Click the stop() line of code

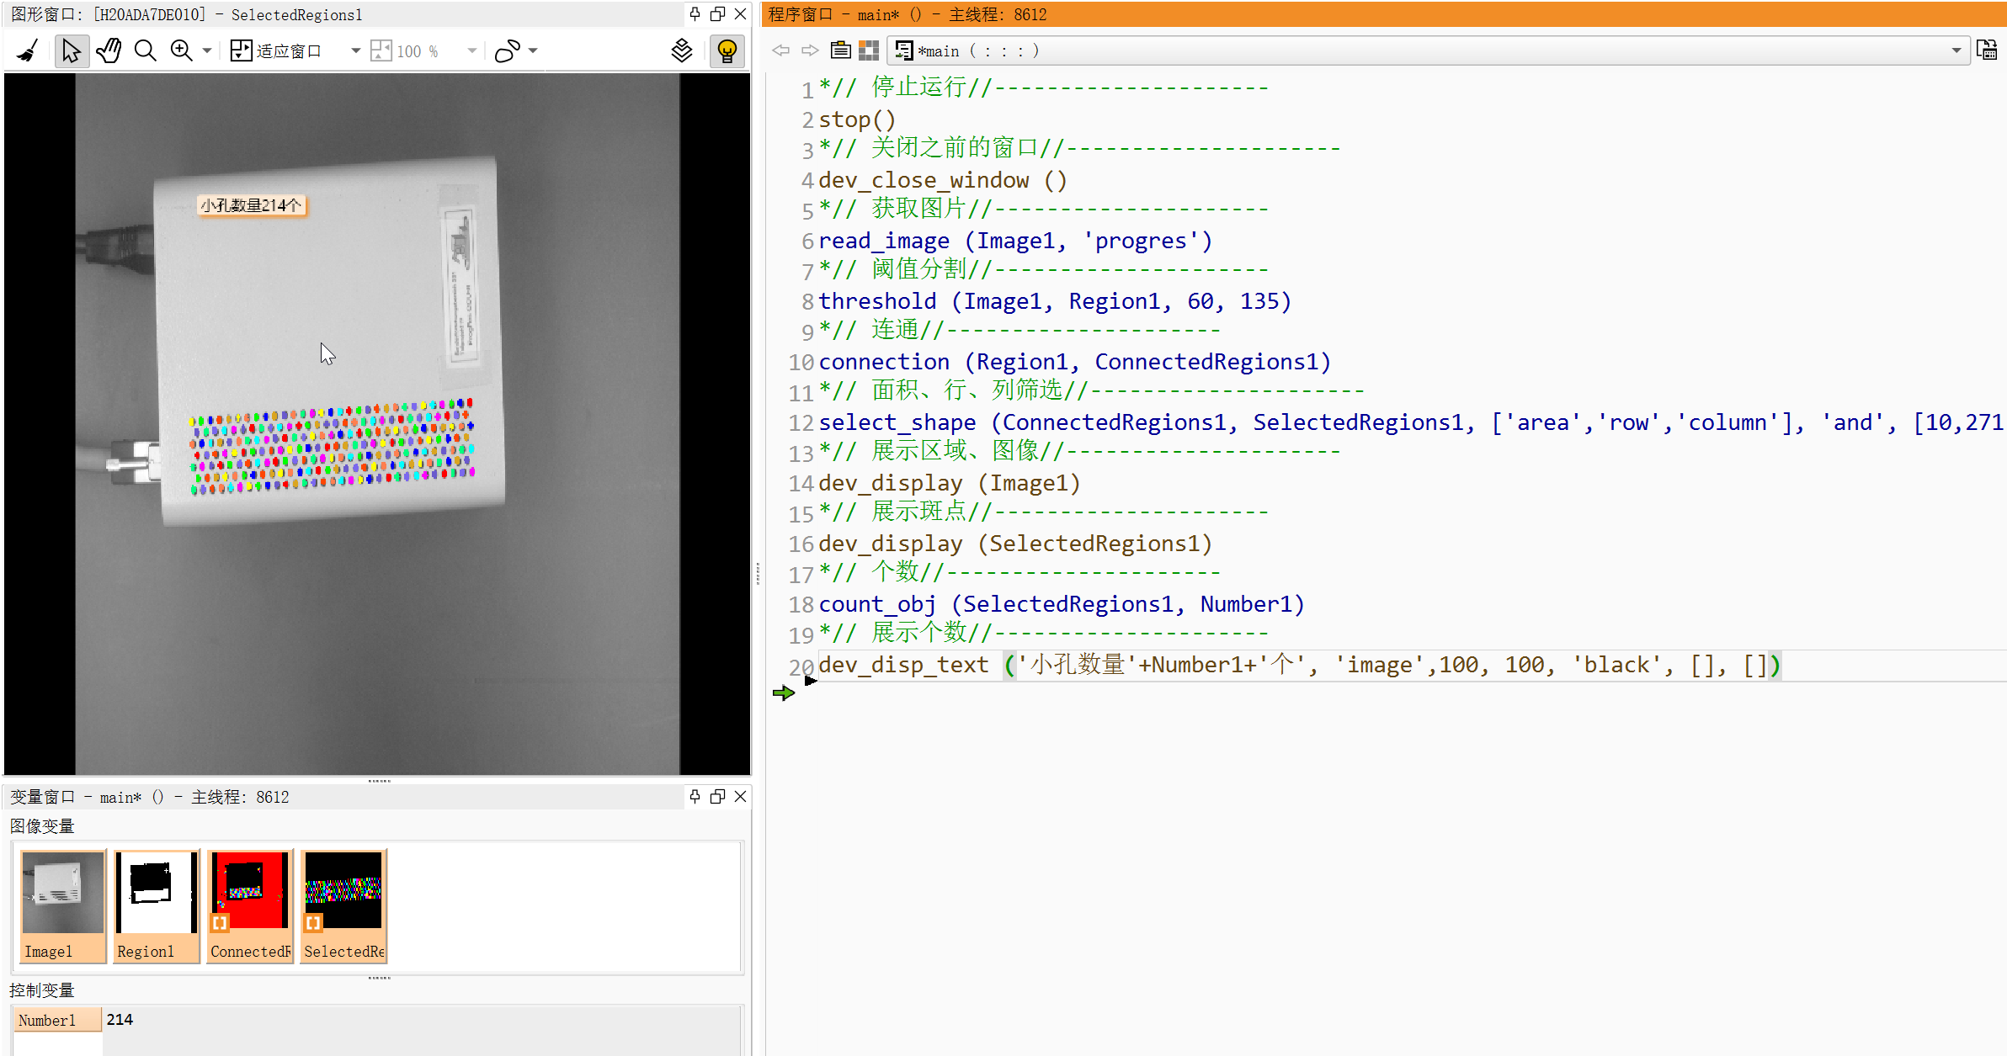tap(857, 119)
